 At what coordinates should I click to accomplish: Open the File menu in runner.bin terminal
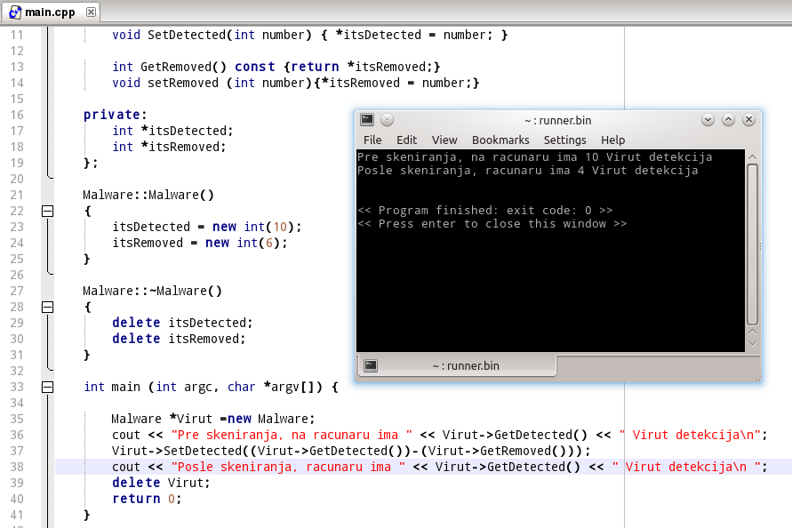tap(372, 140)
